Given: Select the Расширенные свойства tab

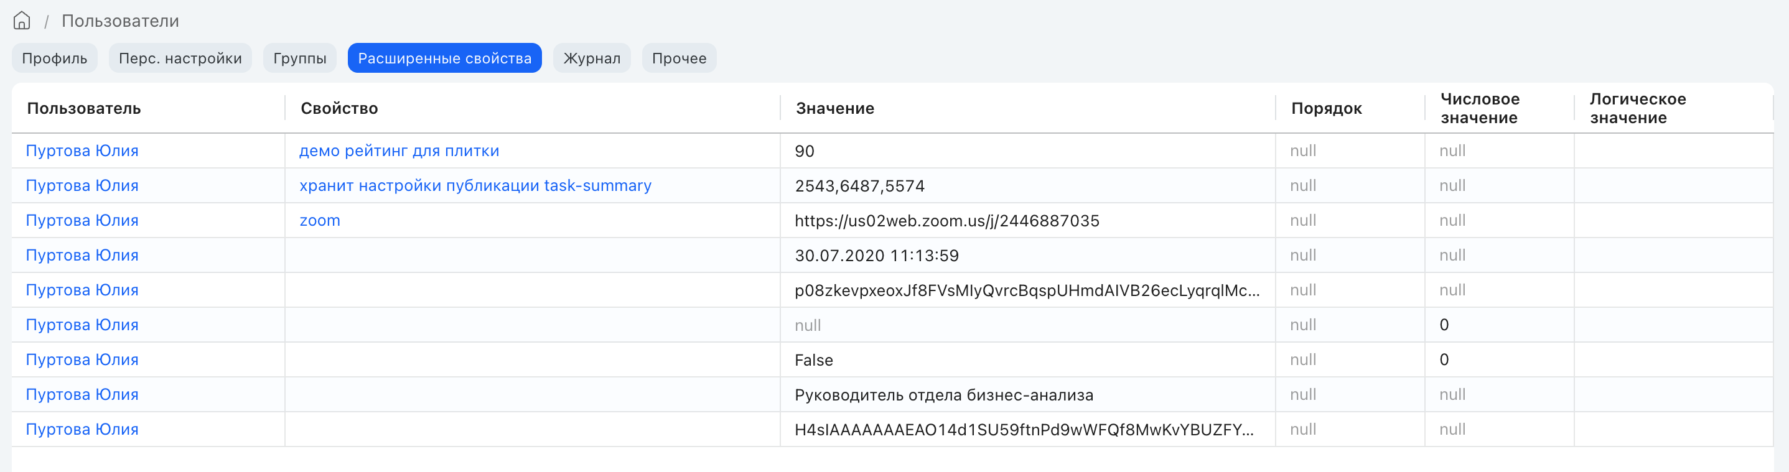Looking at the screenshot, I should click(x=444, y=58).
